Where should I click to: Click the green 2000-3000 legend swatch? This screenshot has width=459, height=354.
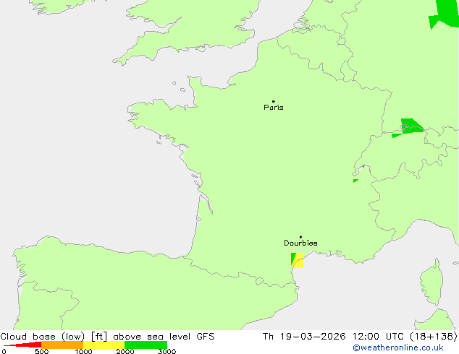click(x=146, y=345)
